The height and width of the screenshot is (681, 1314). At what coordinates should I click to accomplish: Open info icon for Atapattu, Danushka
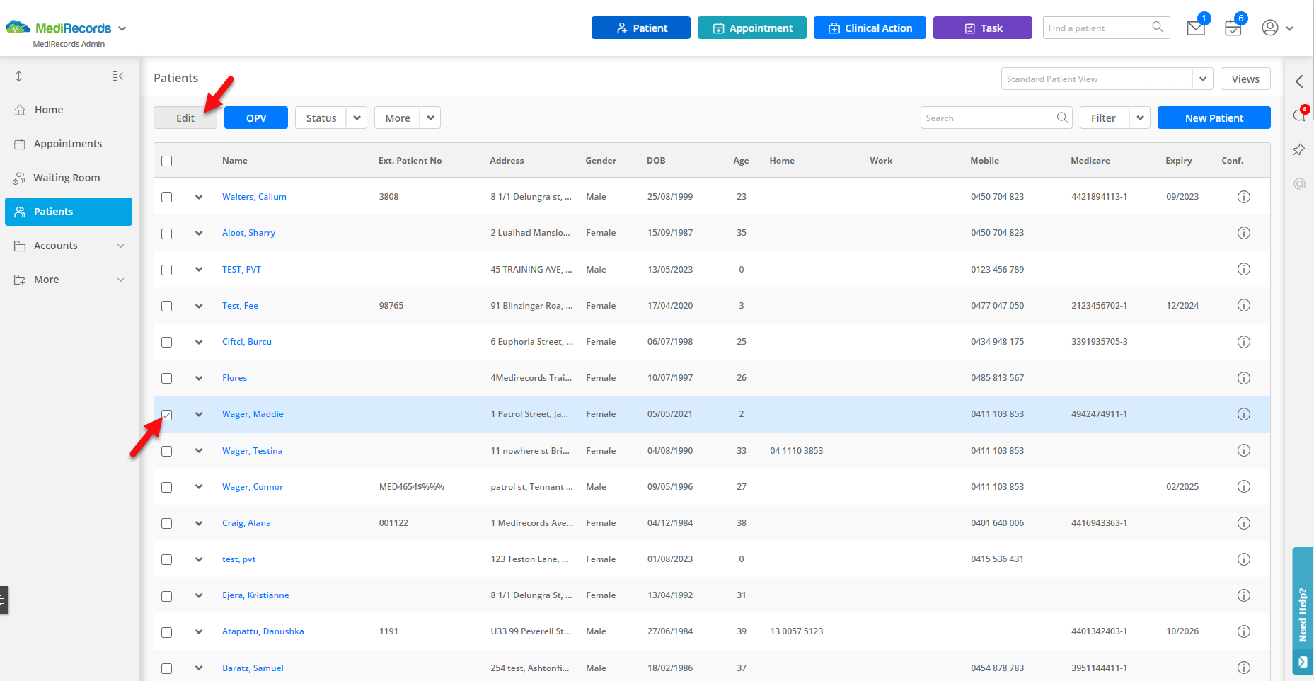[1243, 631]
